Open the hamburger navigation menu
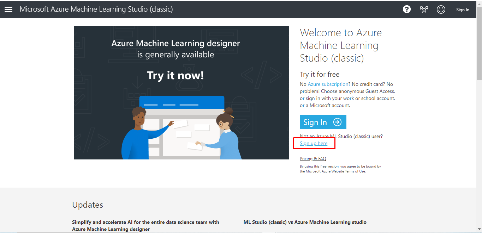Screen dimensions: 482x233 click(8, 10)
